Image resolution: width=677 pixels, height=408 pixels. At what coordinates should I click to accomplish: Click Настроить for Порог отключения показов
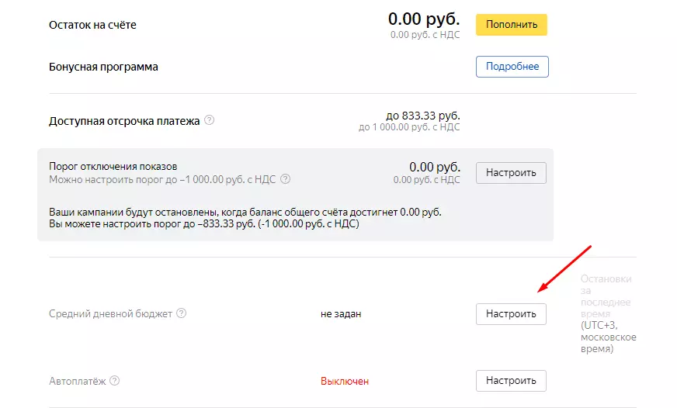[x=511, y=172]
